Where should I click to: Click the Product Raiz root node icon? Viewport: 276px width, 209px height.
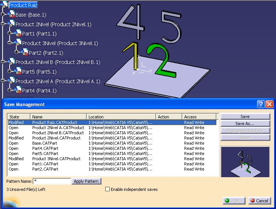coord(4,5)
